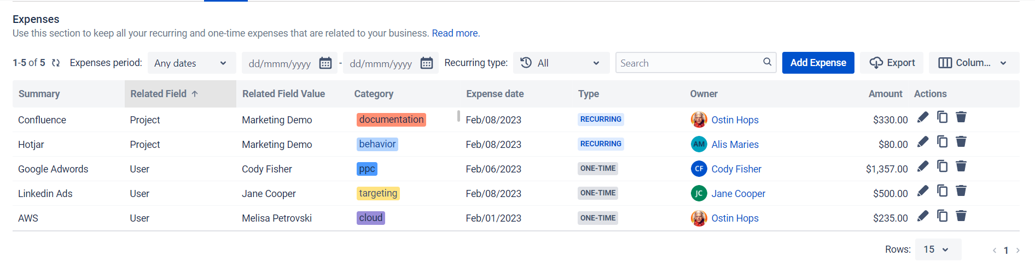Open end date calendar picker
This screenshot has height=268, width=1035.
(x=427, y=63)
